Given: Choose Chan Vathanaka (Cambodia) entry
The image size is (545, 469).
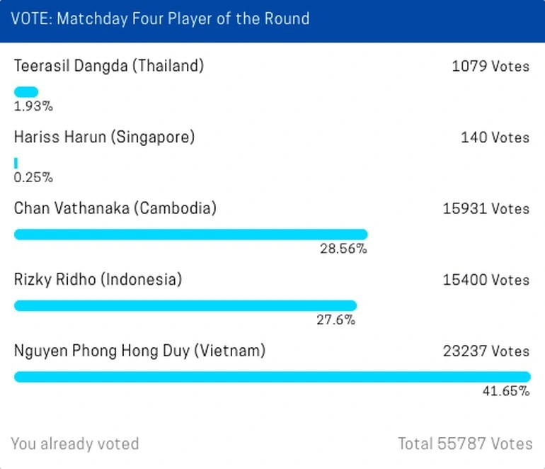Looking at the screenshot, I should (x=115, y=208).
